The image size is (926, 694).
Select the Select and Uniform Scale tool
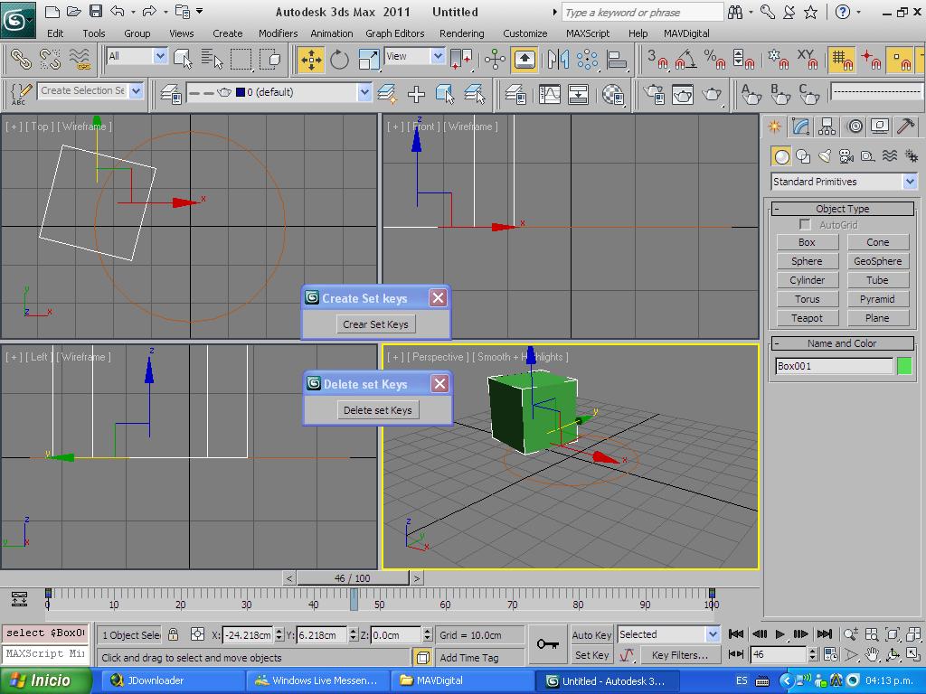(x=369, y=60)
